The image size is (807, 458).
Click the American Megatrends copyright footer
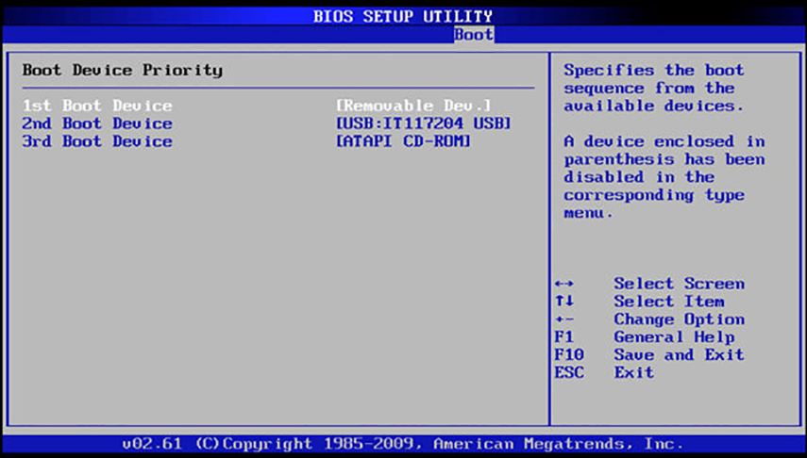(403, 443)
